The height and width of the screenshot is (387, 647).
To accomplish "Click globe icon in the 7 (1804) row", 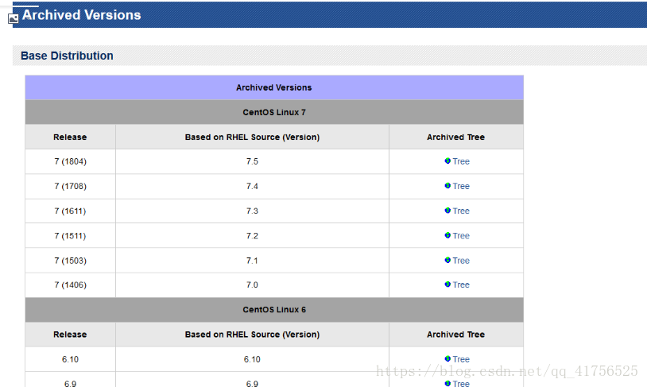I will [447, 161].
